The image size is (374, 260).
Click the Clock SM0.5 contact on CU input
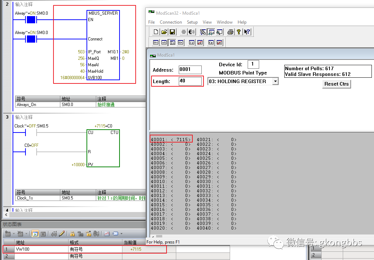[31, 133]
